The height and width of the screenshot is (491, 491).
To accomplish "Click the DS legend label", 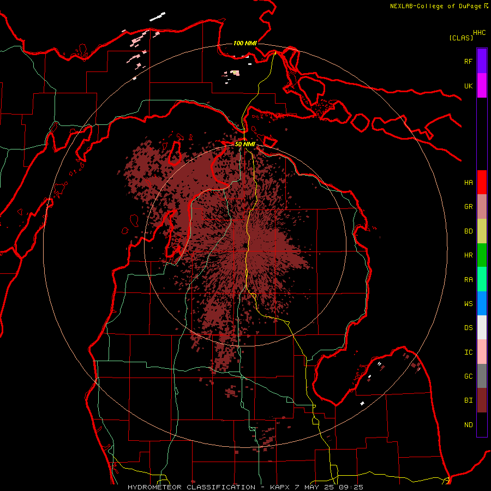I will coord(468,328).
